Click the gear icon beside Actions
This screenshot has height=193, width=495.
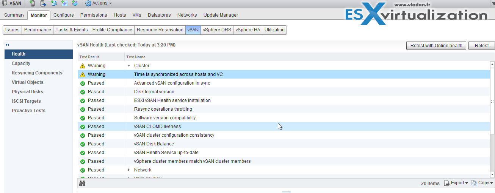click(x=88, y=3)
